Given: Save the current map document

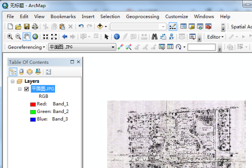Looking at the screenshot, I should [x=27, y=26].
